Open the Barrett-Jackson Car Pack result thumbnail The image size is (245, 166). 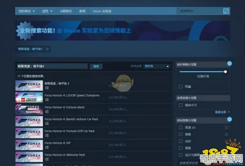tap(29, 121)
